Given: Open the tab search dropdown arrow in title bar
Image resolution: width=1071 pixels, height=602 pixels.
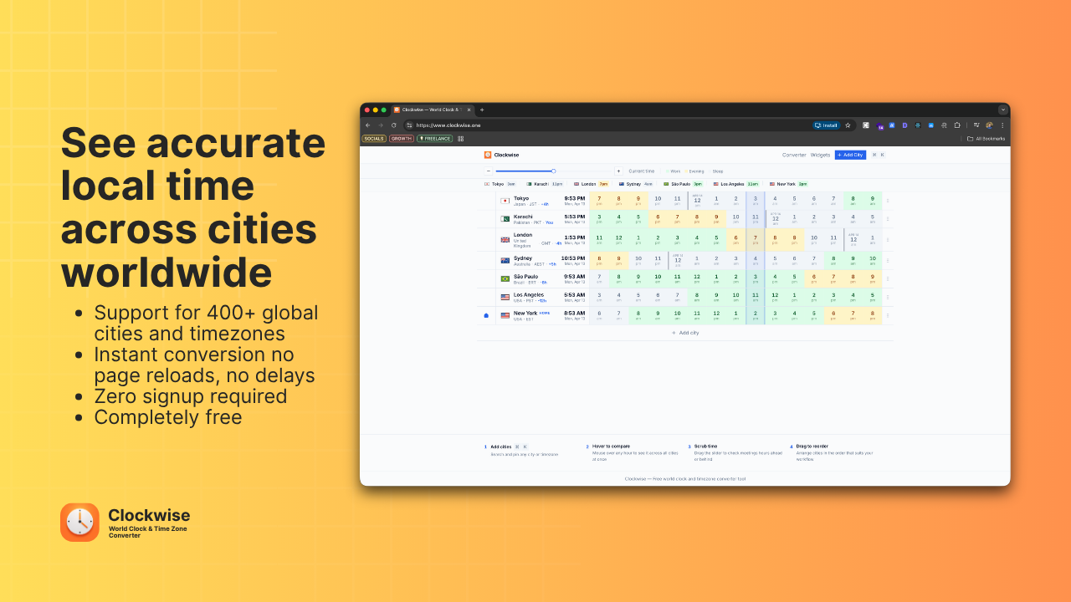Looking at the screenshot, I should click(1002, 110).
